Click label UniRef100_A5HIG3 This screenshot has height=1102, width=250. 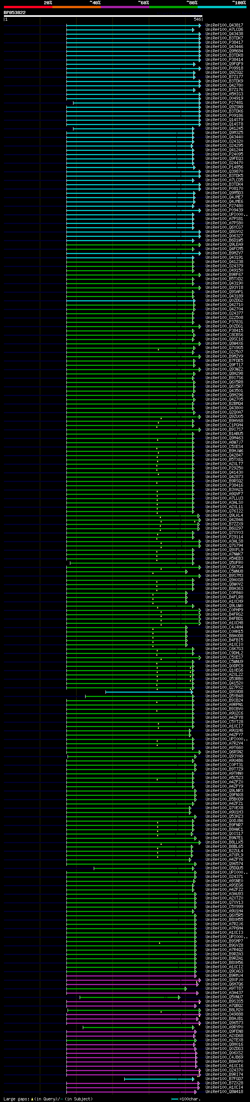pos(224,94)
